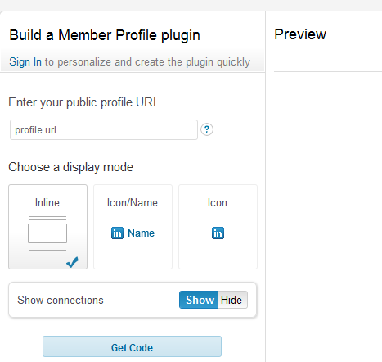Choose the Icon display mode title
The image size is (382, 362).
point(218,203)
